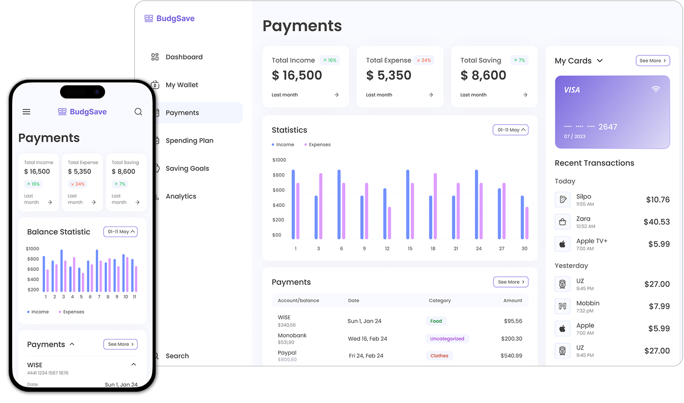Click See More beside My Cards
This screenshot has height=403, width=684.
[653, 61]
